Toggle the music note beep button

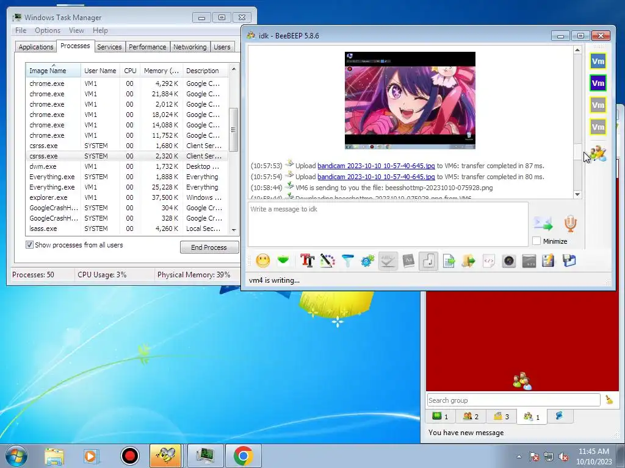tap(428, 261)
